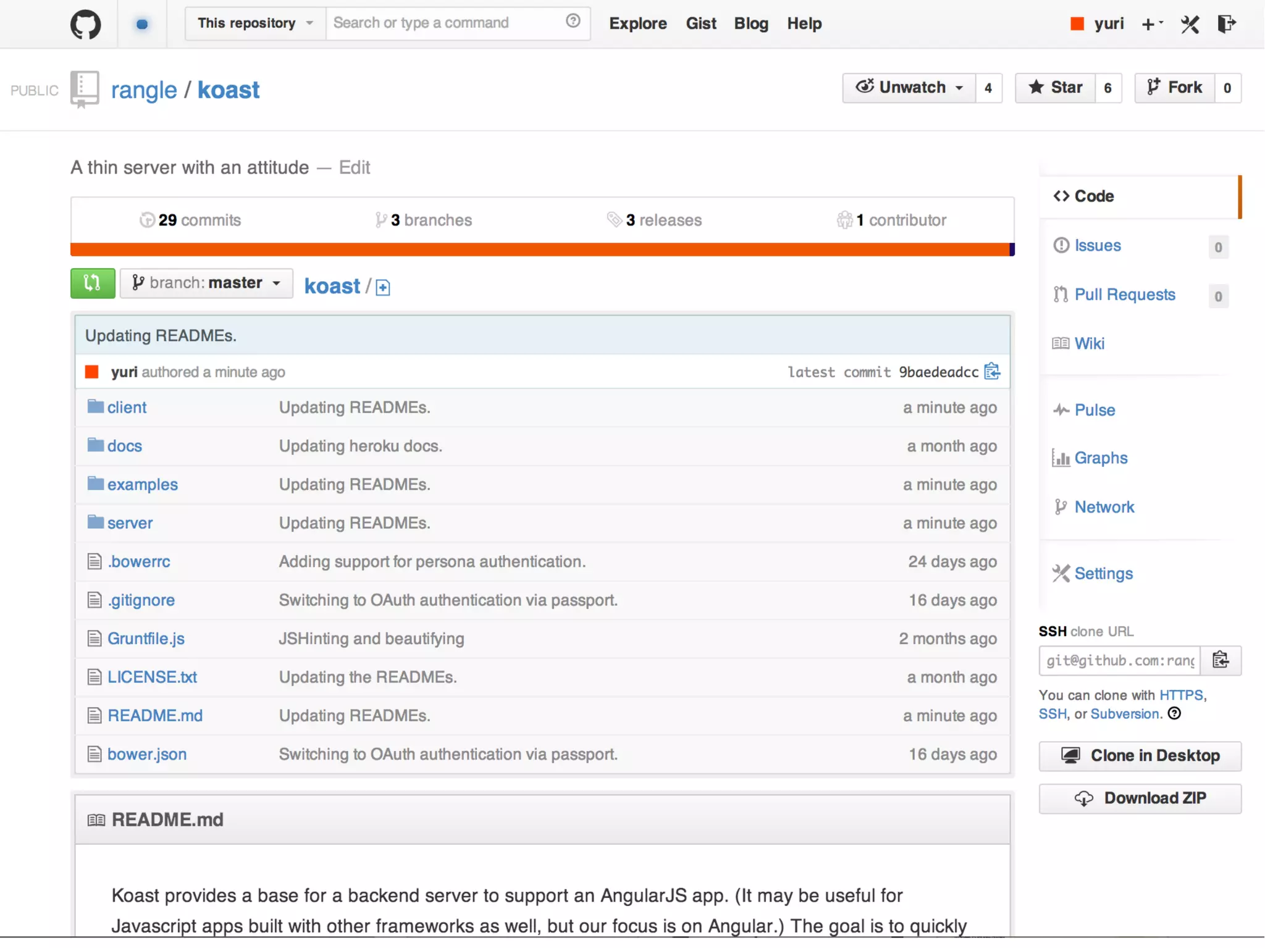The image size is (1265, 948).
Task: Toggle Star on the koast repository
Action: 1056,88
